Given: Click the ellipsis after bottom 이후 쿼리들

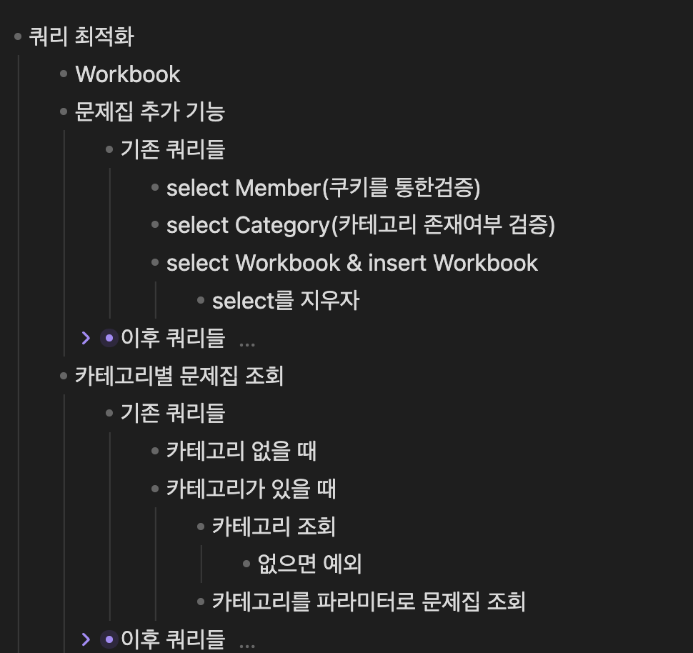Looking at the screenshot, I should [x=247, y=645].
